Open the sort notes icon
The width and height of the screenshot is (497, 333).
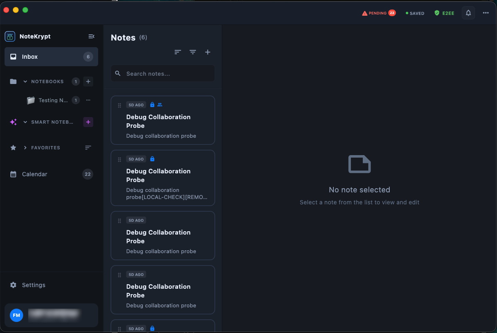(x=178, y=52)
